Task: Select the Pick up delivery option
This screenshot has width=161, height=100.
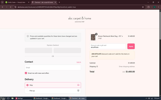Action: coord(53,90)
